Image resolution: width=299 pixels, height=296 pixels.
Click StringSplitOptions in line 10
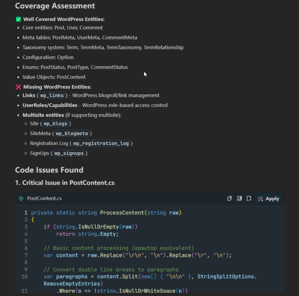click(225, 277)
